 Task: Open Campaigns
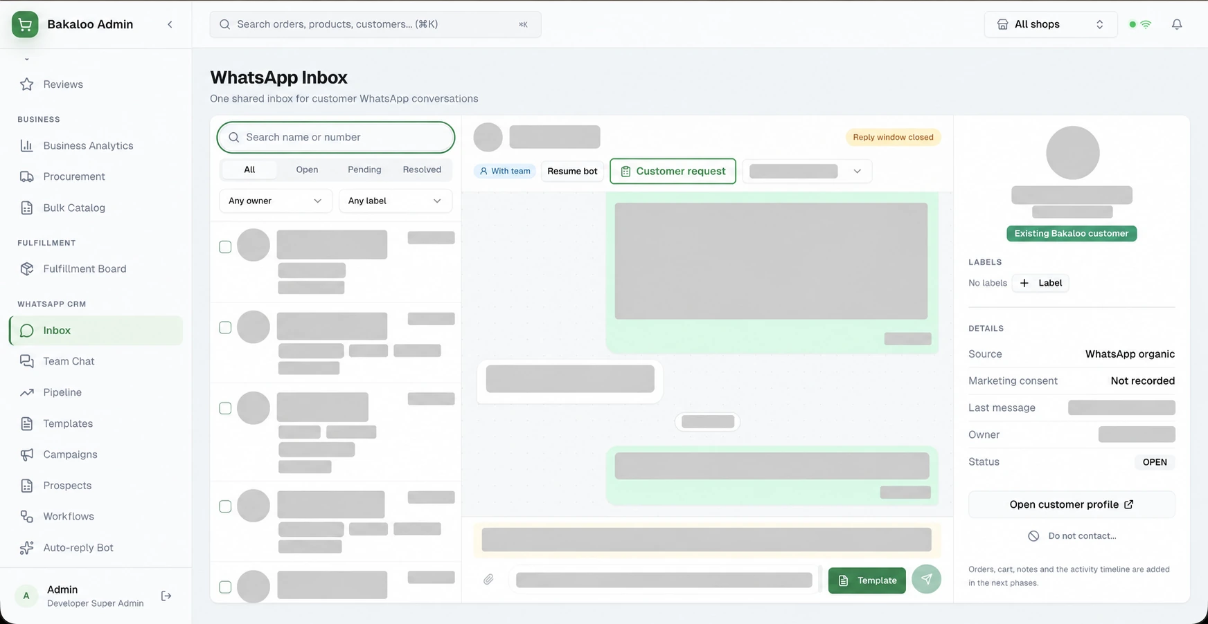pyautogui.click(x=96, y=455)
